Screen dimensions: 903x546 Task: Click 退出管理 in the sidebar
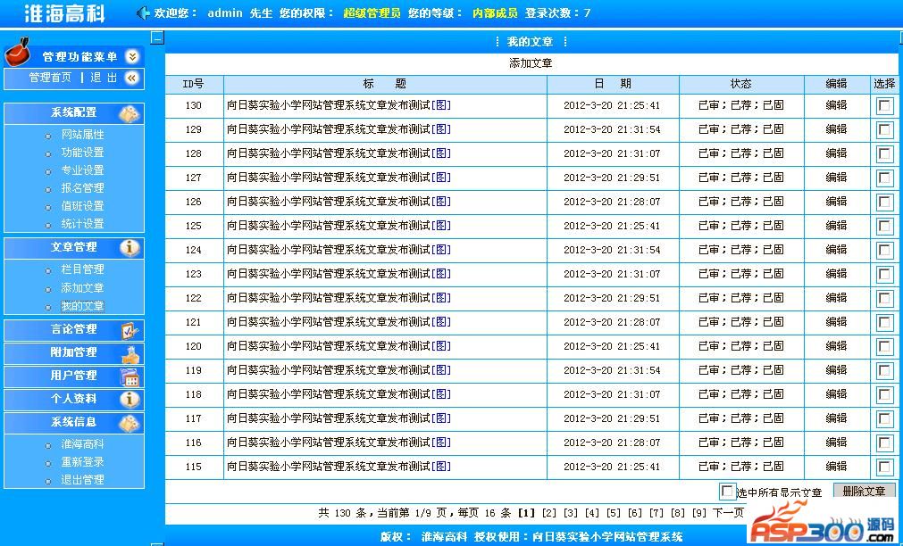(82, 480)
